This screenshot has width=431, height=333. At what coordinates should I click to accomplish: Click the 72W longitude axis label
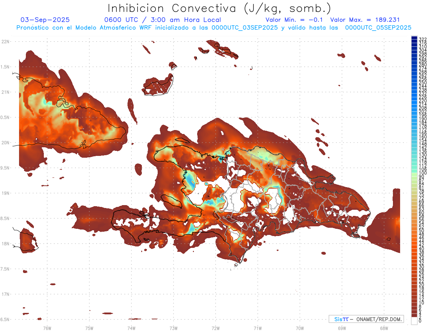215,328
